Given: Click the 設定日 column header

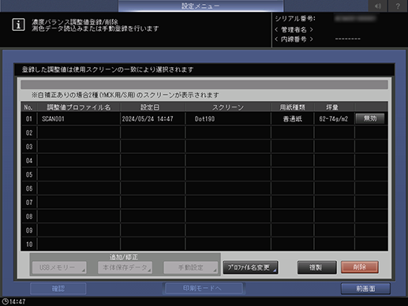Looking at the screenshot, I should click(x=153, y=107).
